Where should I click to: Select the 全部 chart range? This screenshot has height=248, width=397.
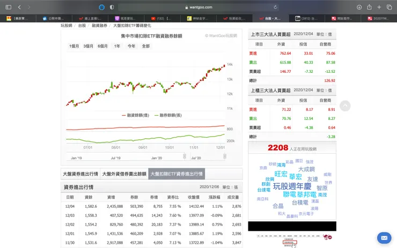[x=146, y=46]
